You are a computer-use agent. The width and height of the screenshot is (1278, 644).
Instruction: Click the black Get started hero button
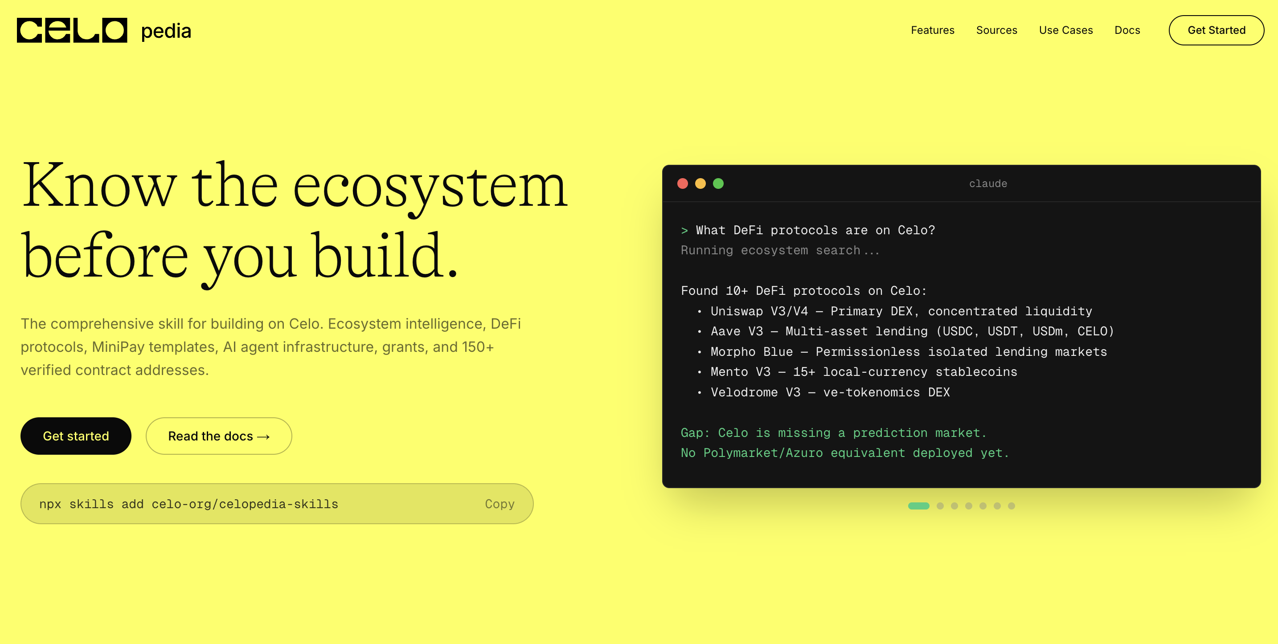click(76, 436)
